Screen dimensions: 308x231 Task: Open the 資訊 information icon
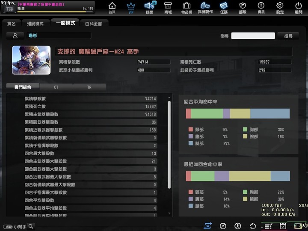(x=261, y=8)
